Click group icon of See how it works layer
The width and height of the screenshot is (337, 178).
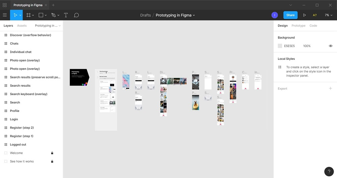click(6, 161)
